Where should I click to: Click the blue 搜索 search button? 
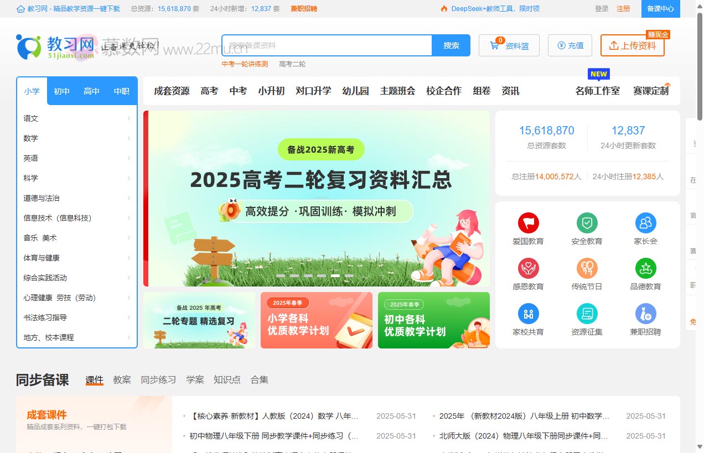pos(451,45)
